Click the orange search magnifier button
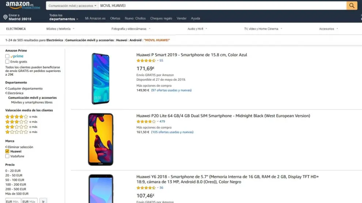 click(352, 5)
